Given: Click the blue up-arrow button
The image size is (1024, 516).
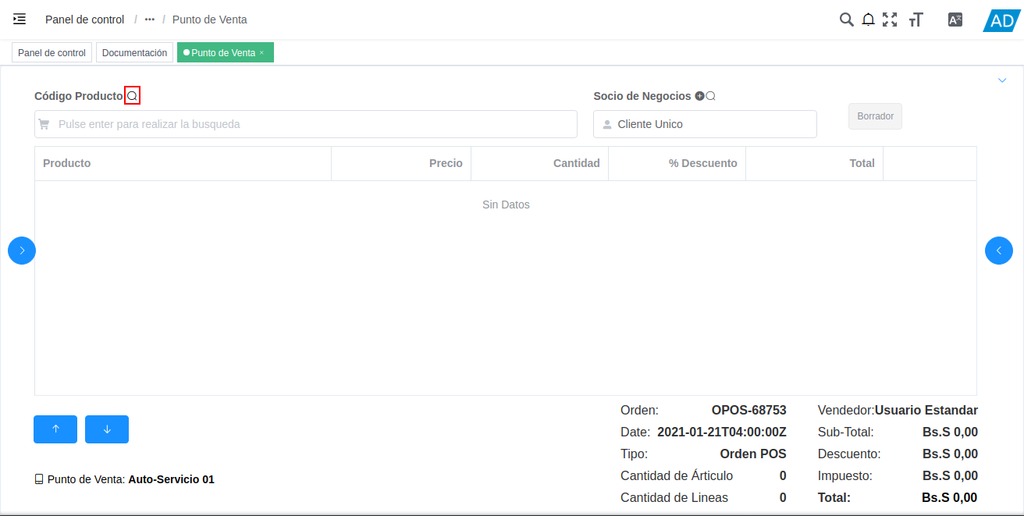Looking at the screenshot, I should pyautogui.click(x=55, y=429).
